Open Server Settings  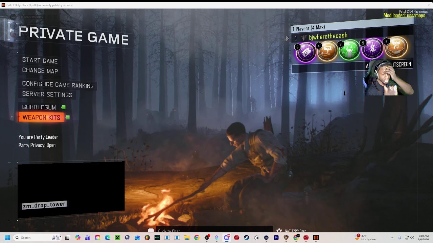click(x=47, y=94)
